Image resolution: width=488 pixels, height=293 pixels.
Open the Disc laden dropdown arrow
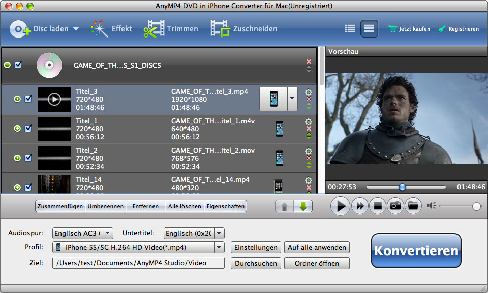pos(76,29)
